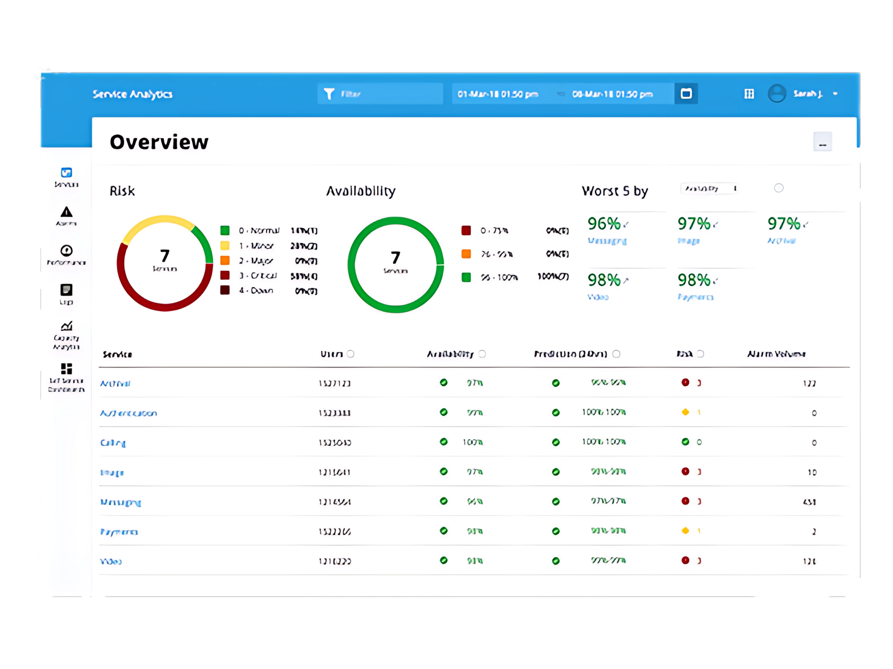
Task: Click the apps grid icon near the profile
Action: [x=749, y=93]
